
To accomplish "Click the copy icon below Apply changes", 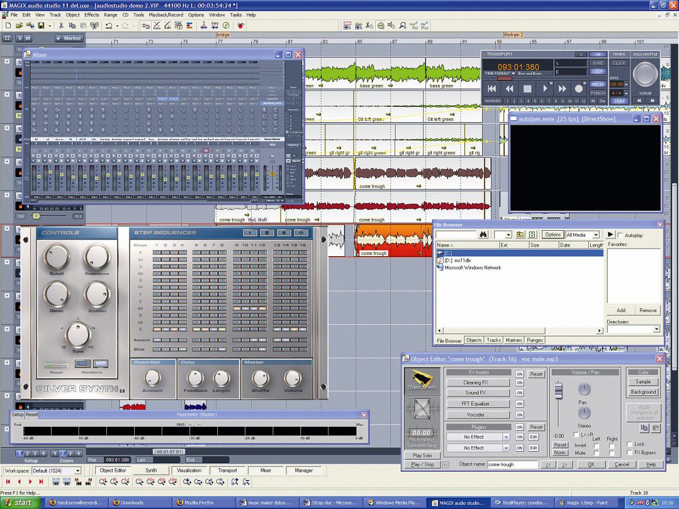I will [644, 428].
